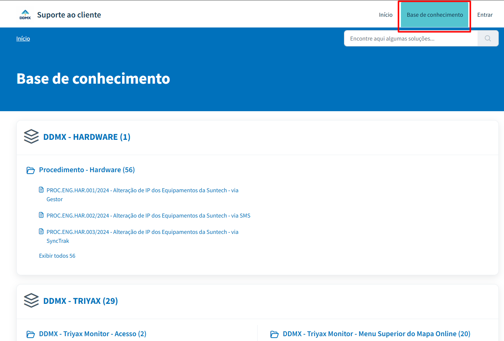Open the Início navigation item in the header
The image size is (504, 341).
tap(386, 15)
